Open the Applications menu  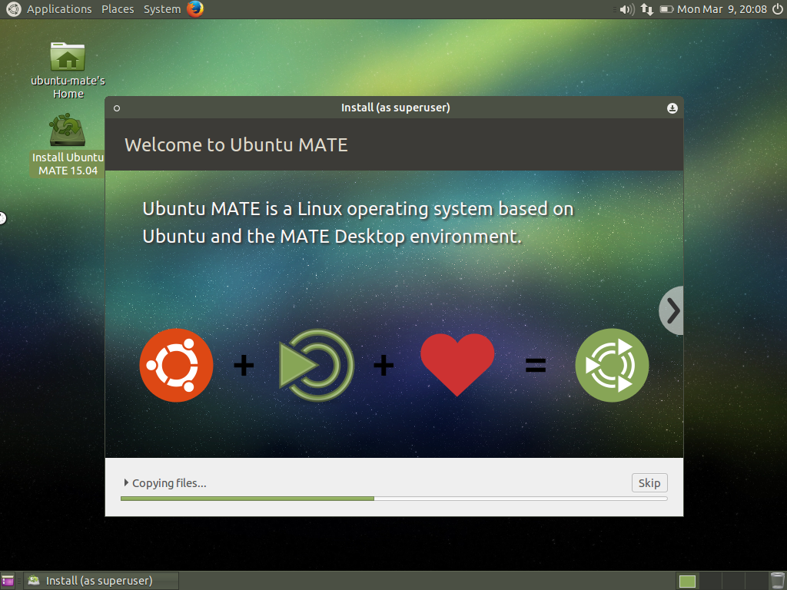pyautogui.click(x=59, y=9)
